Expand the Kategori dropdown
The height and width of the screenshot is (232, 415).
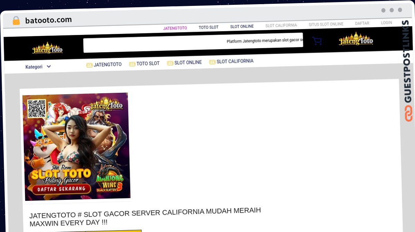[x=38, y=67]
